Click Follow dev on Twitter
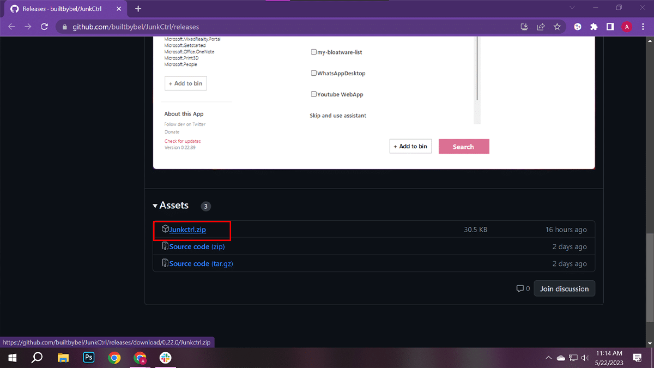Screen dimensions: 654x368 (185, 124)
